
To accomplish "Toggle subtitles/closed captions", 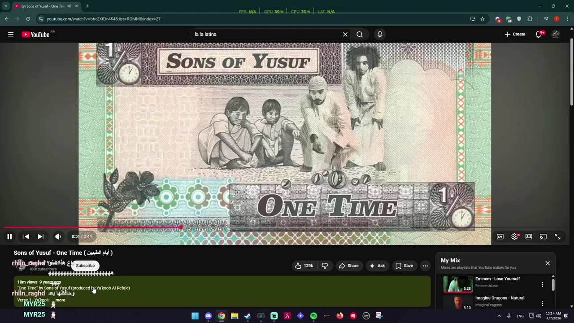I will coord(500,236).
